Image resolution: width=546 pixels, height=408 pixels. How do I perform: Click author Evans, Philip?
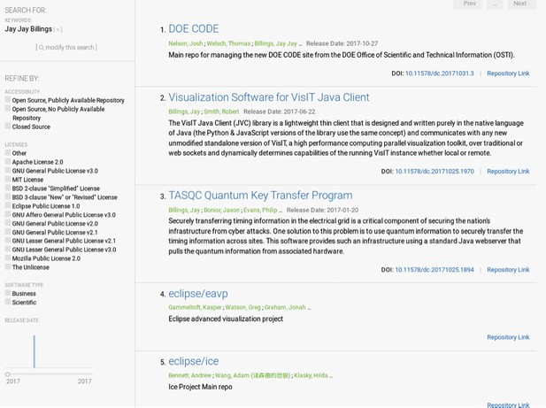[260, 211]
